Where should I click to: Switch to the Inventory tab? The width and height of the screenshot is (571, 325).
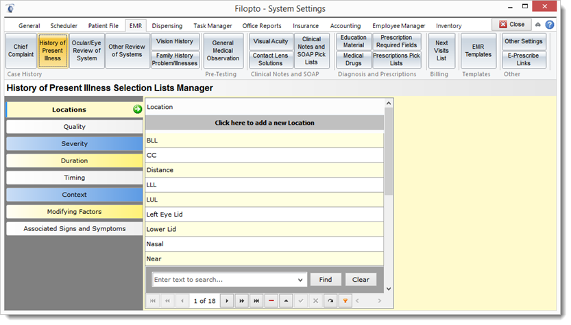click(x=448, y=26)
